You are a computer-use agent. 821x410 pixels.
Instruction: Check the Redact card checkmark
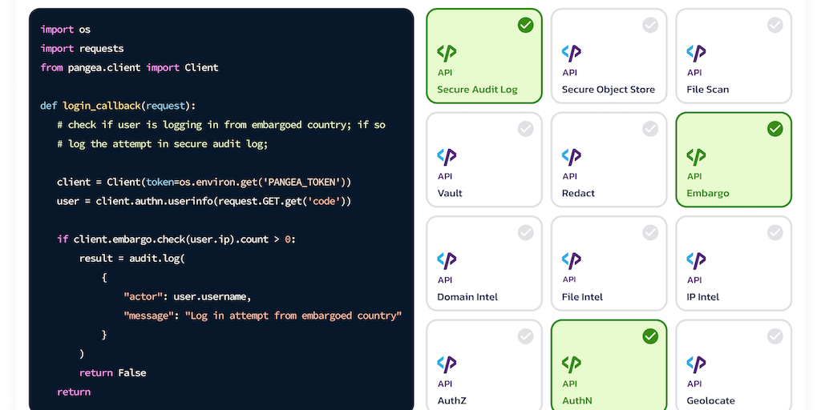tap(650, 129)
